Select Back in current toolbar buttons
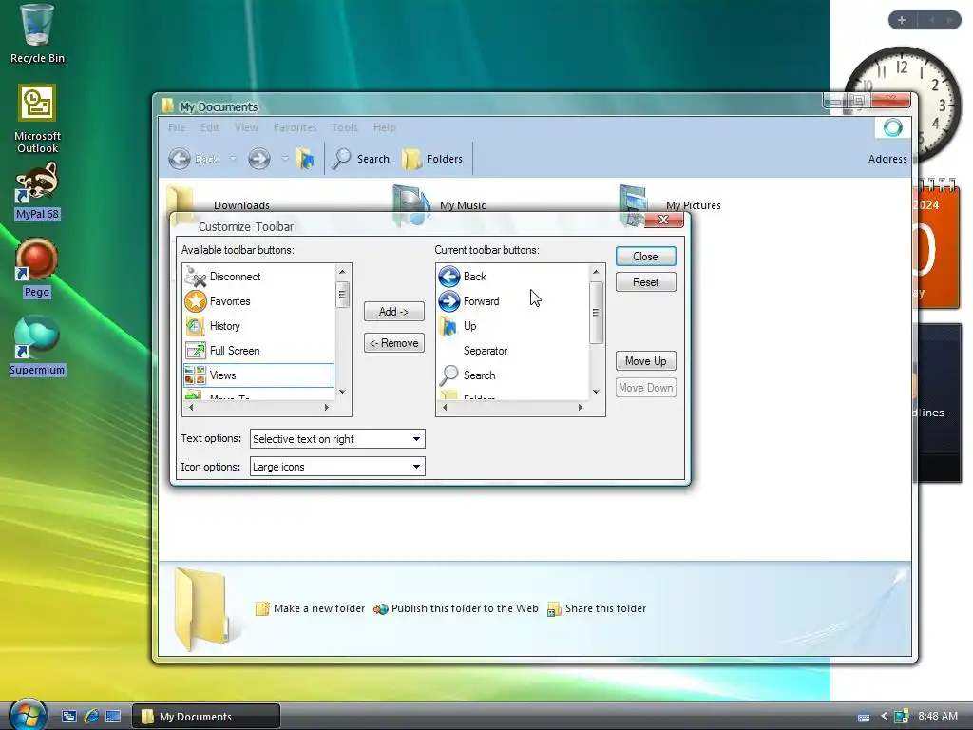 coord(512,277)
